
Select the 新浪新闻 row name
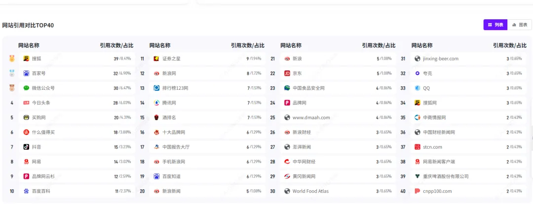pos(171,191)
